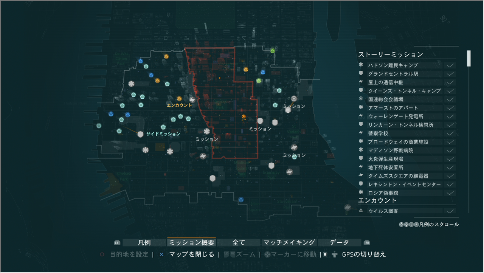Screen dimensions: 484x273
Task: Click GPSの切り替え to toggle GPS
Action: [364, 254]
